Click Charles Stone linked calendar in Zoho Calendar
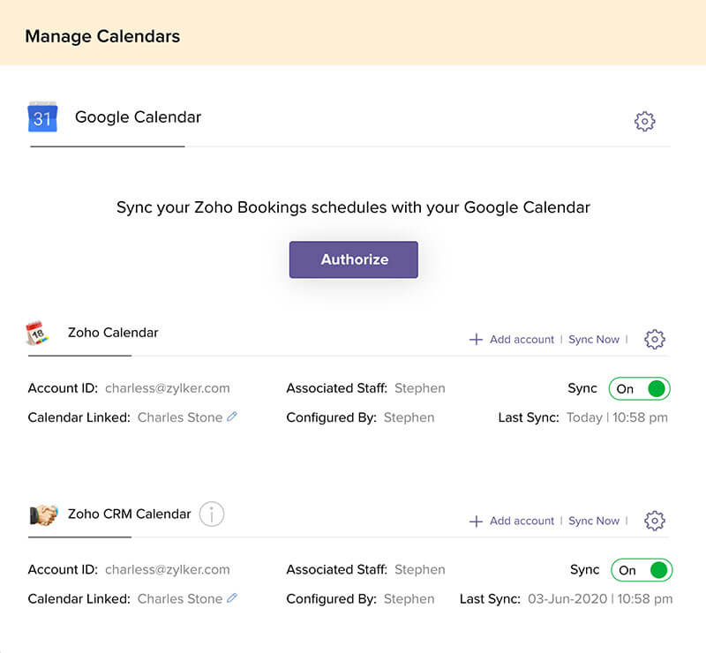706x653 pixels. [x=180, y=417]
